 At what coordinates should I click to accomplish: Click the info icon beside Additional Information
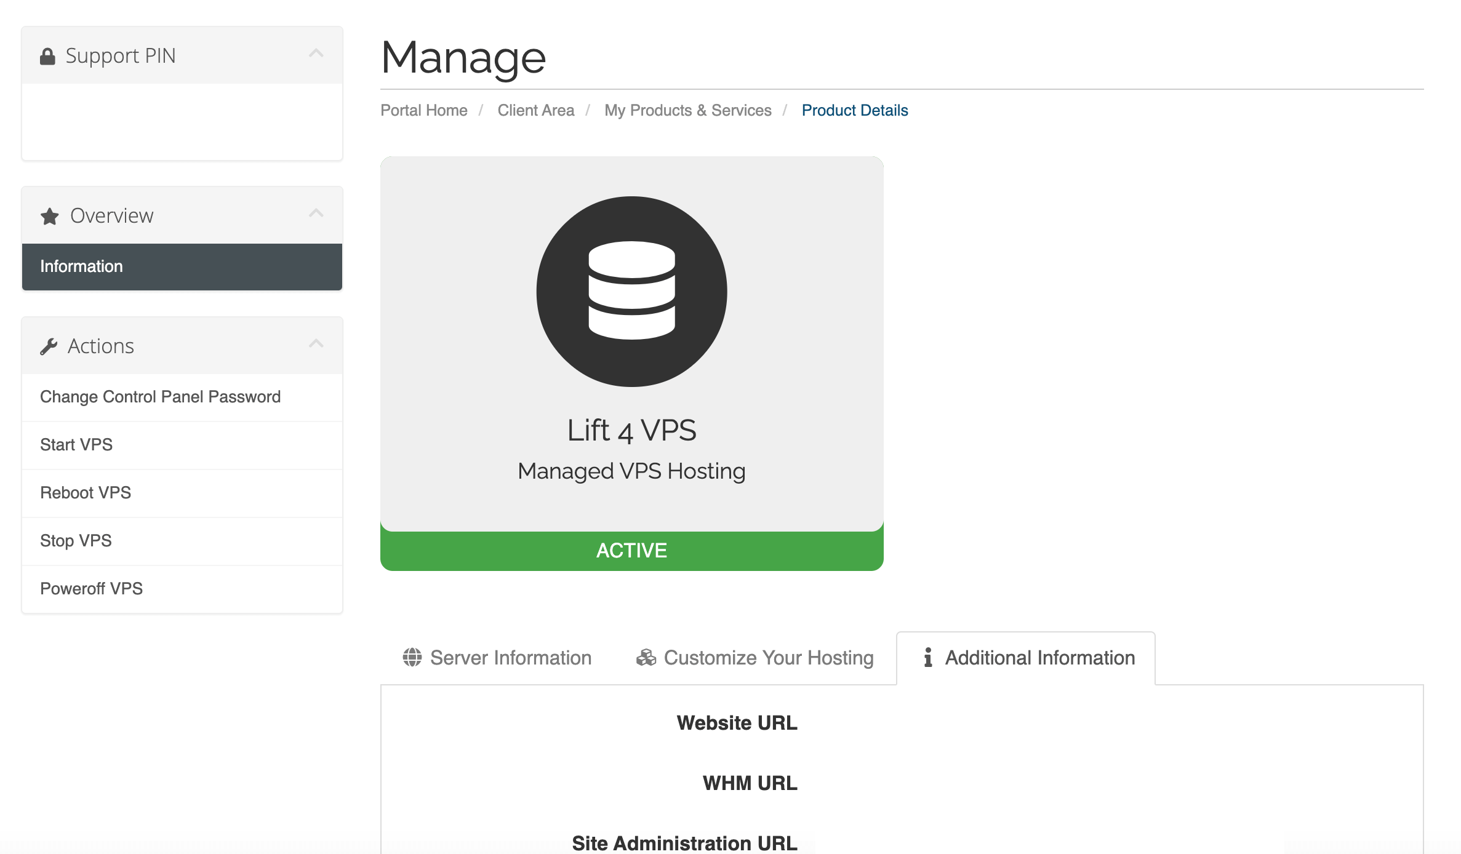tap(927, 657)
